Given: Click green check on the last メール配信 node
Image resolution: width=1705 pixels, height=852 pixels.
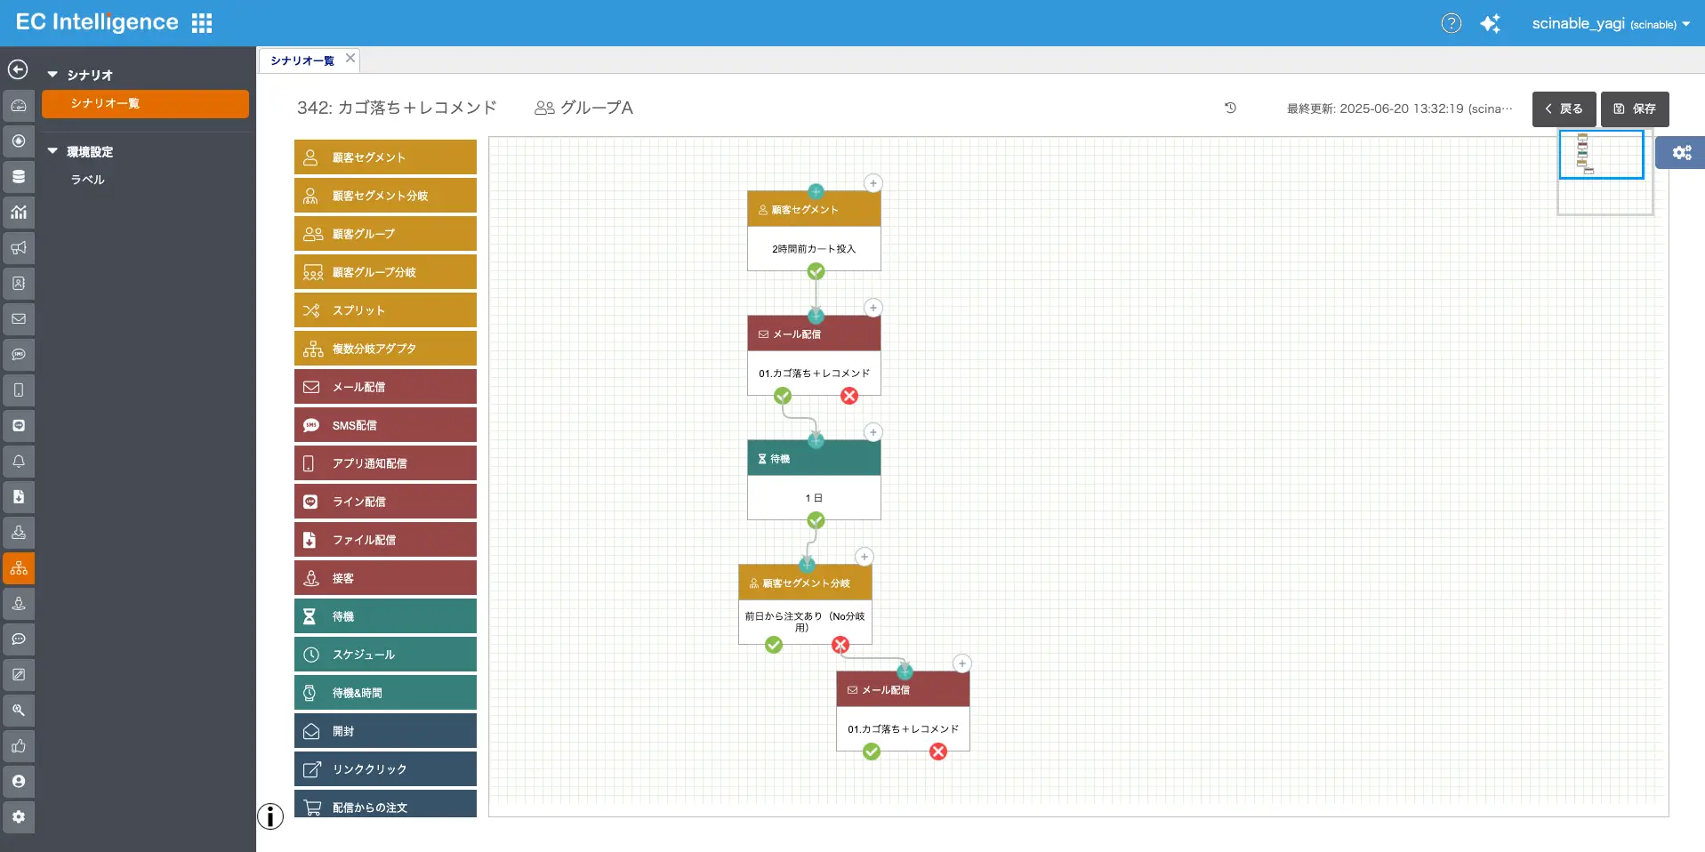Looking at the screenshot, I should 872,752.
